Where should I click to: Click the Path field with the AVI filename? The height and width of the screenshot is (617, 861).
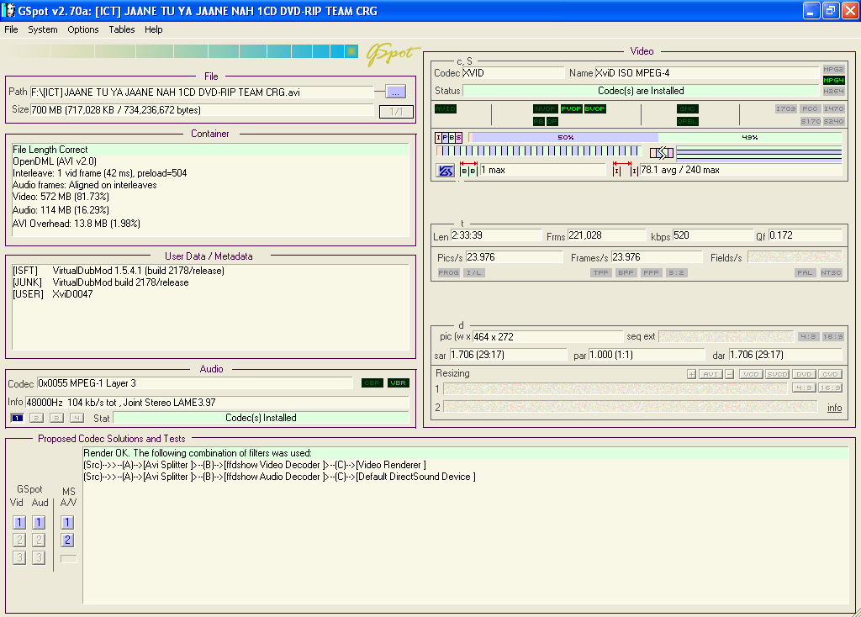coord(202,92)
